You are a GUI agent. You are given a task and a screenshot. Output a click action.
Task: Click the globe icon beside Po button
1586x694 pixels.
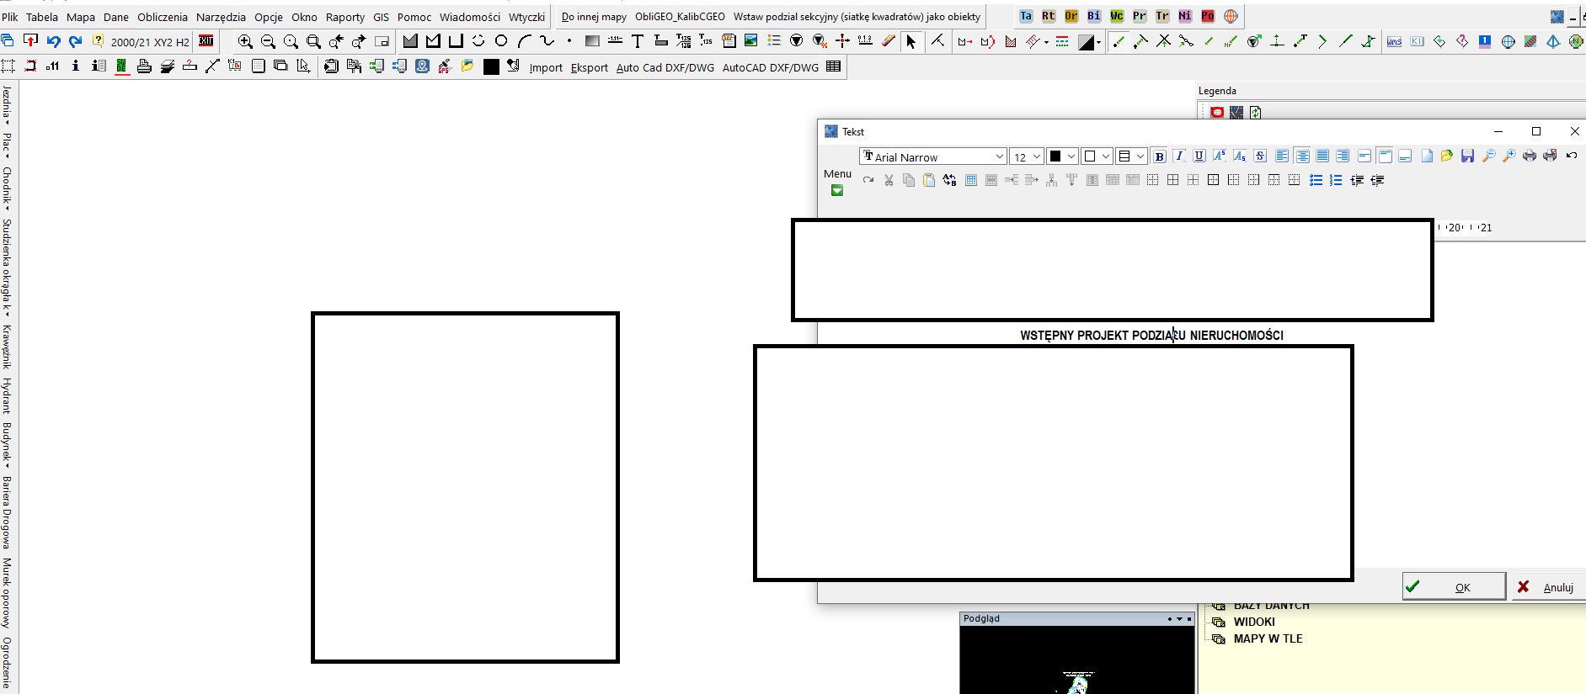(1231, 16)
